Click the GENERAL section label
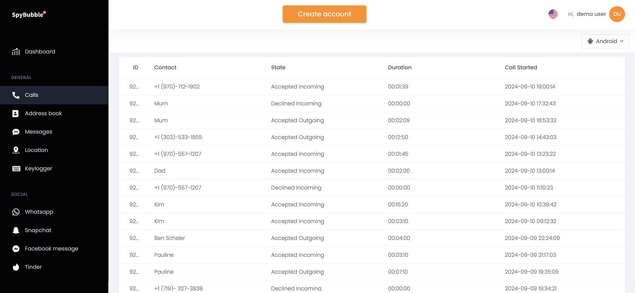This screenshot has height=293, width=635. pos(21,78)
